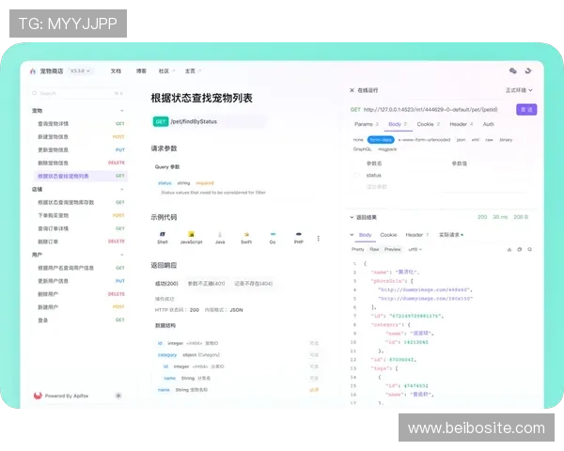Collapse the 店铺 group in the sidebar
Screen dimensions: 564x451
pos(122,189)
